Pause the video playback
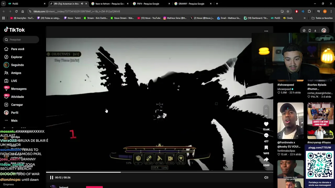 (x=52, y=178)
